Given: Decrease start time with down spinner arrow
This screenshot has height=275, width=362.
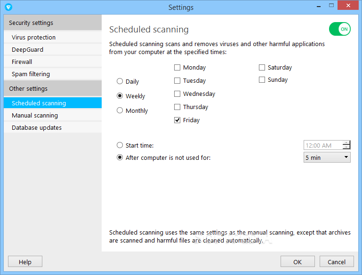Looking at the screenshot, I should point(346,147).
